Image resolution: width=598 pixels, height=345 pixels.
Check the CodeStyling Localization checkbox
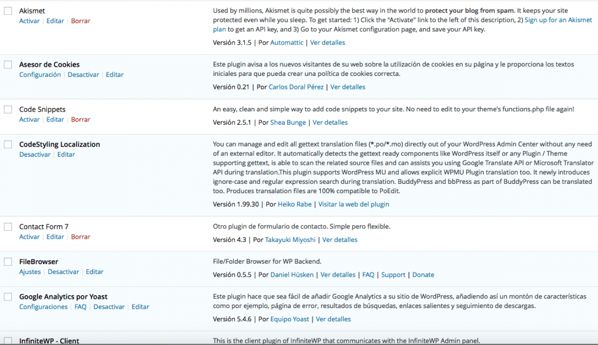pos(8,144)
